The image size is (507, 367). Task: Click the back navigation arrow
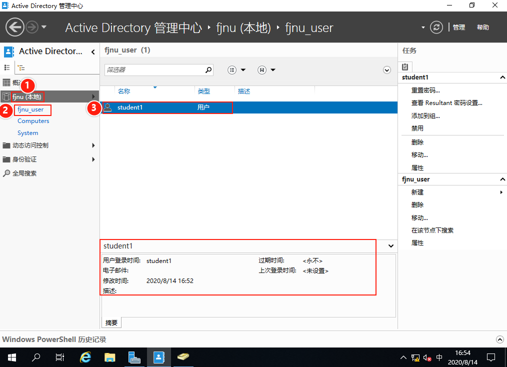pos(15,27)
